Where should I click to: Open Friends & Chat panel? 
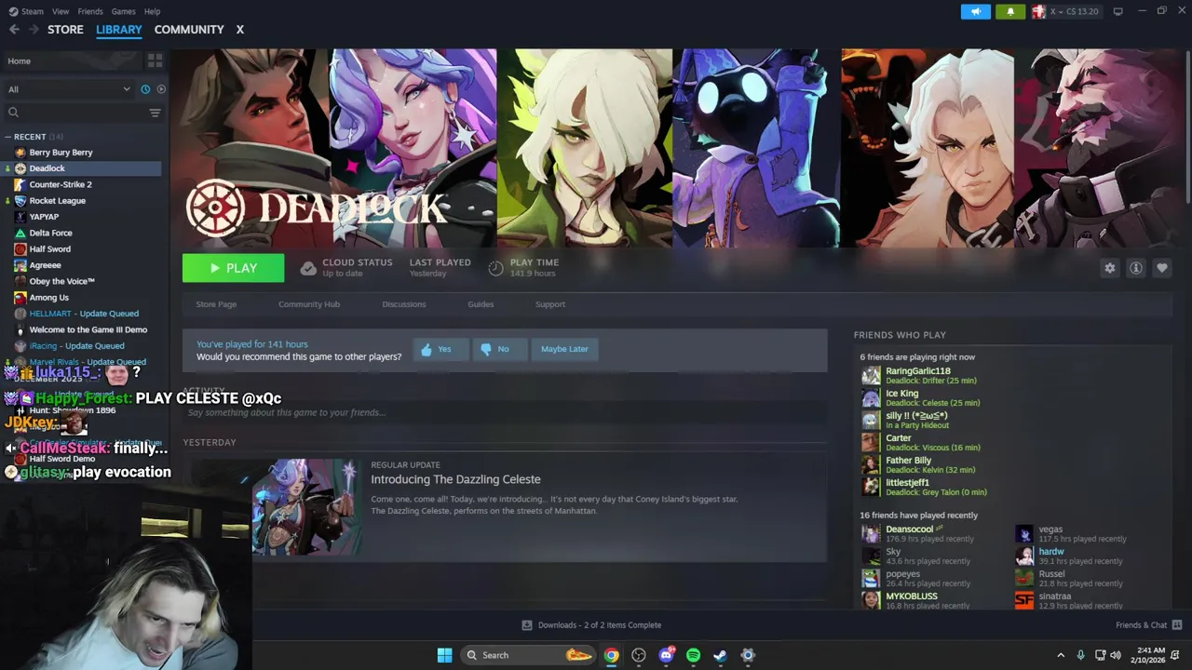click(x=1148, y=625)
